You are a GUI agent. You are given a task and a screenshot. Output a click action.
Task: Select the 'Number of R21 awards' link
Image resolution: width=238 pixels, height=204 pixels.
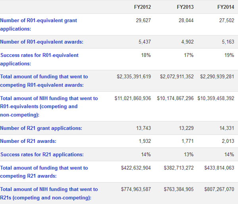28,141
